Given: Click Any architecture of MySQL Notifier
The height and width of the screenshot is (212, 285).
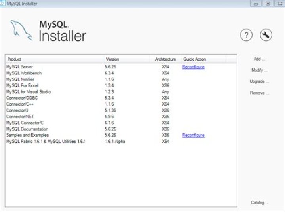Looking at the screenshot, I should [165, 79].
